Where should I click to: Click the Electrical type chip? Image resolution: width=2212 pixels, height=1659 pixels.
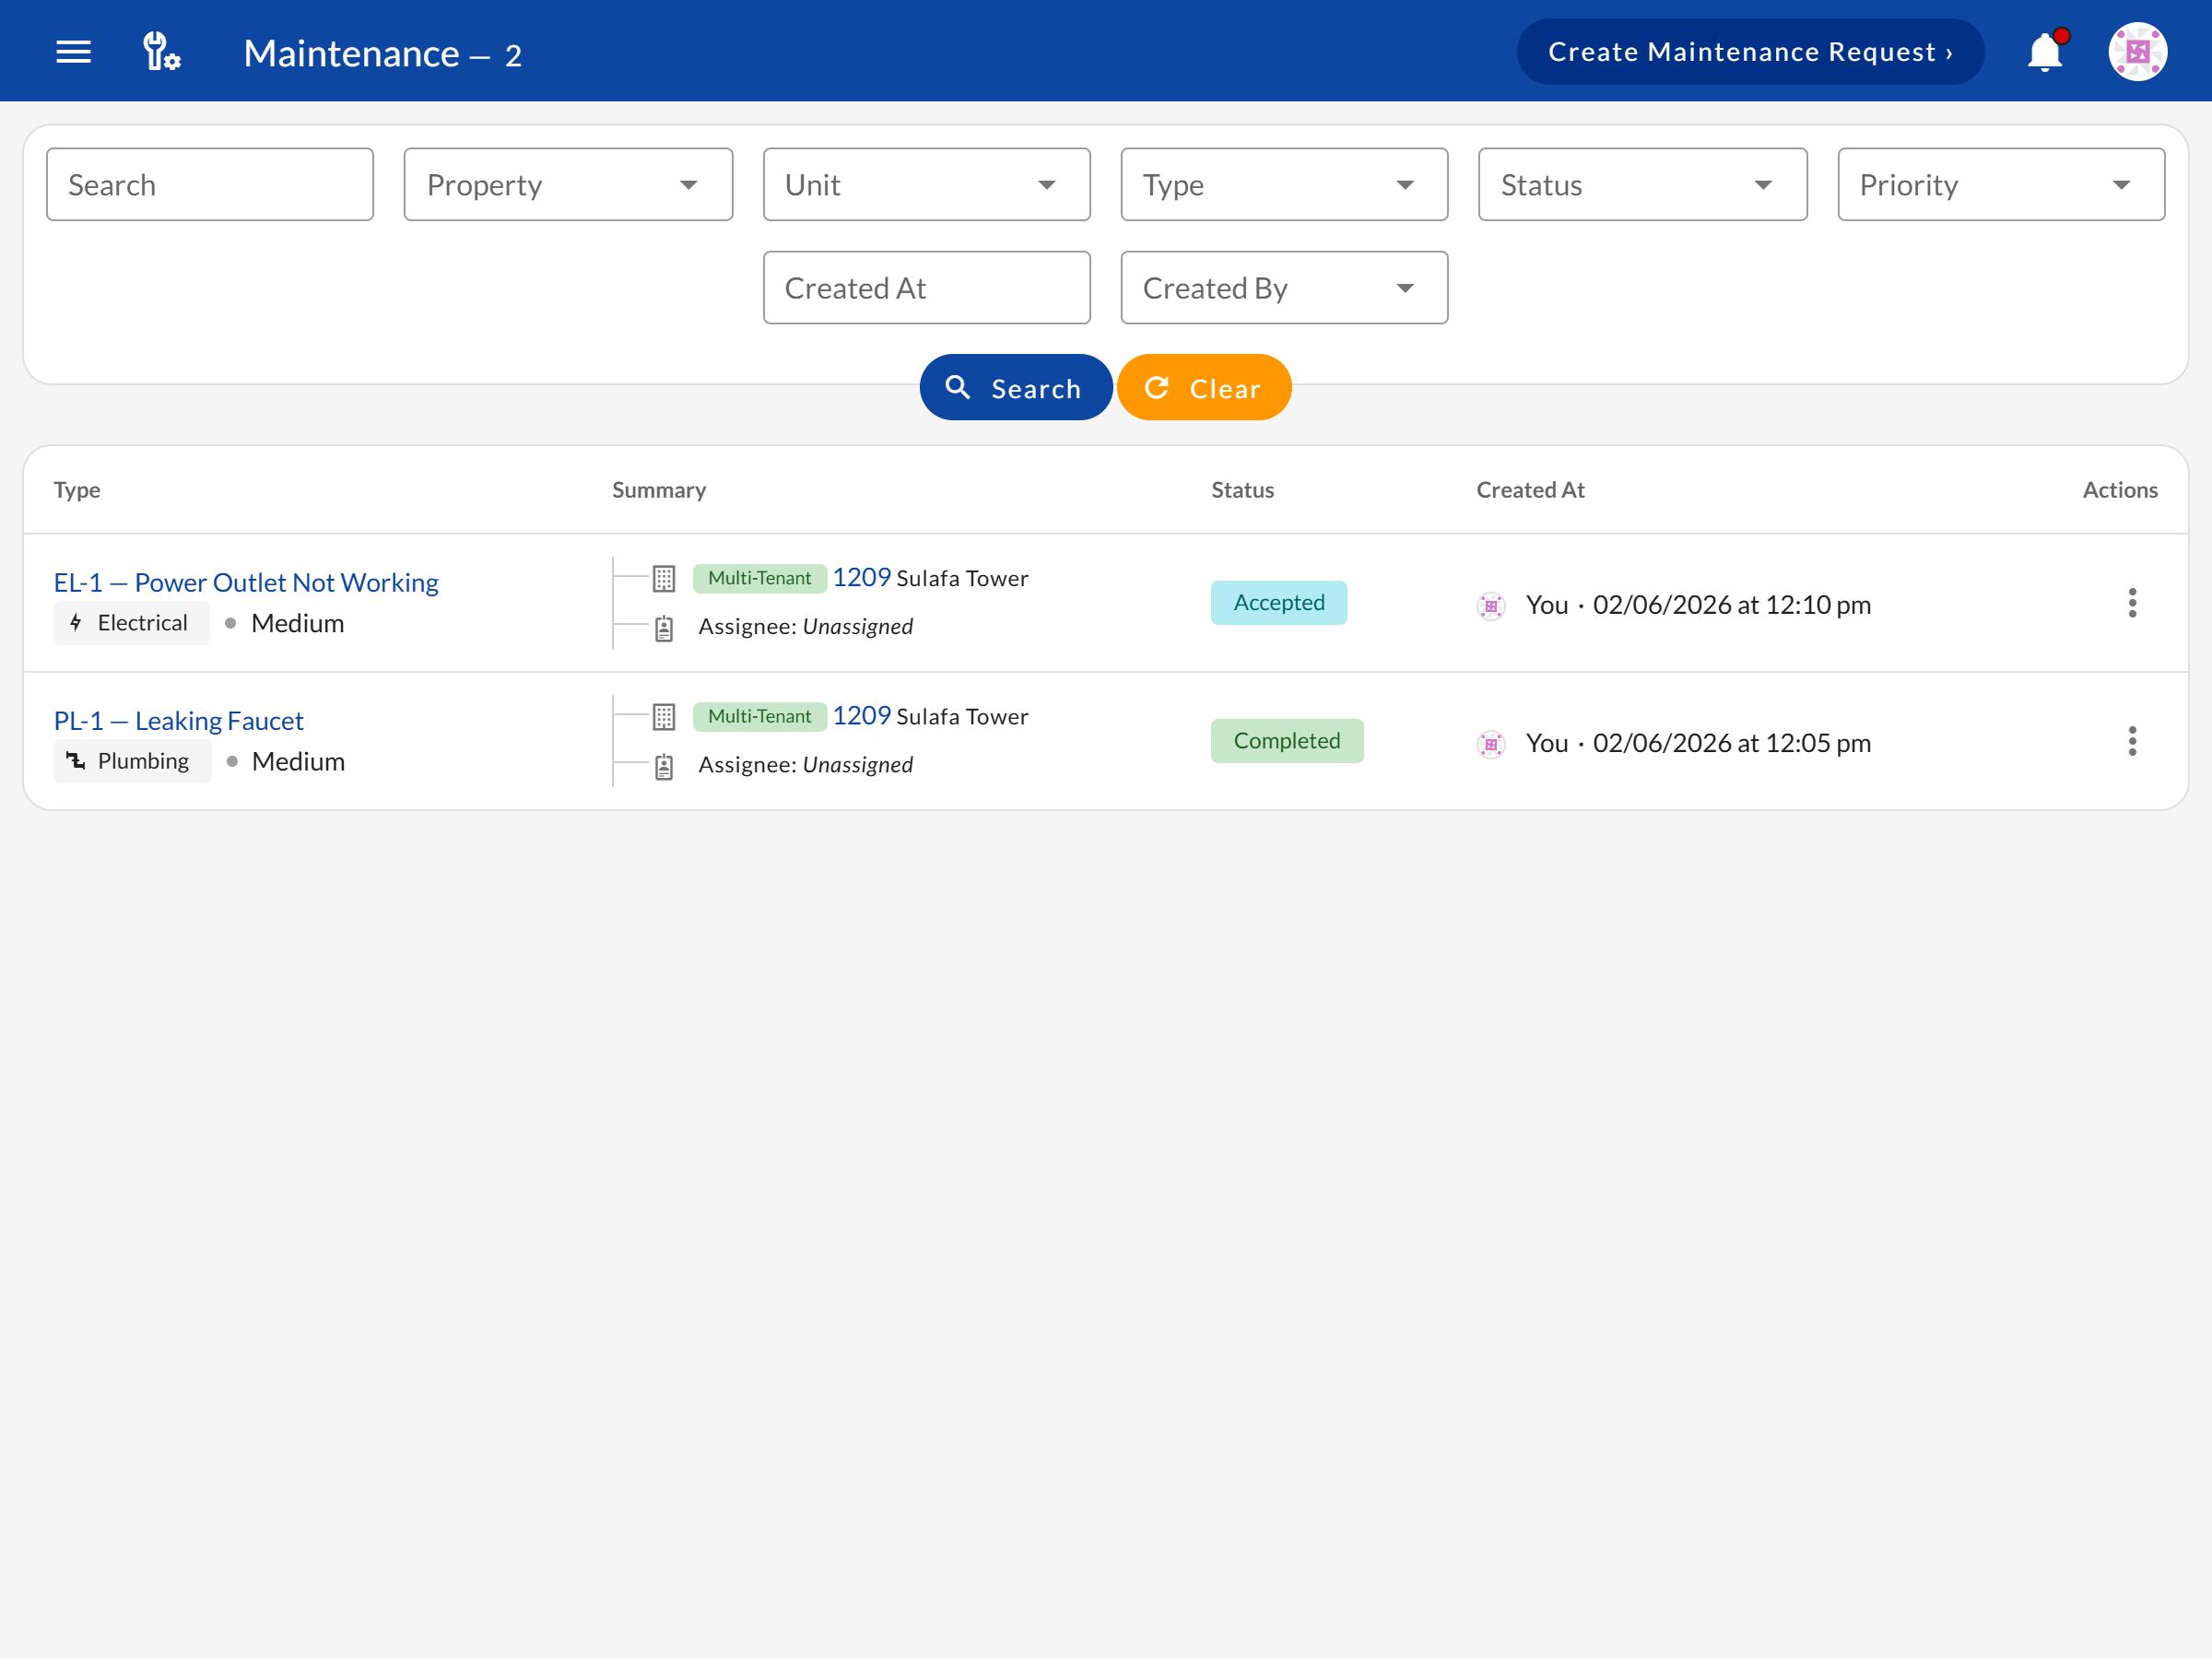(131, 623)
